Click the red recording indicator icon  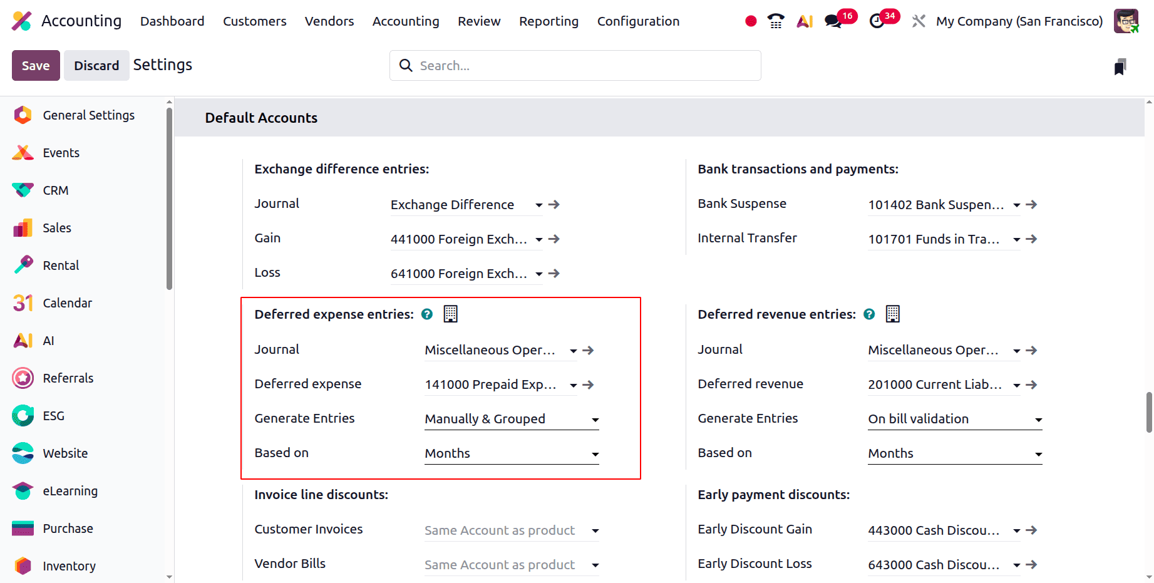751,21
